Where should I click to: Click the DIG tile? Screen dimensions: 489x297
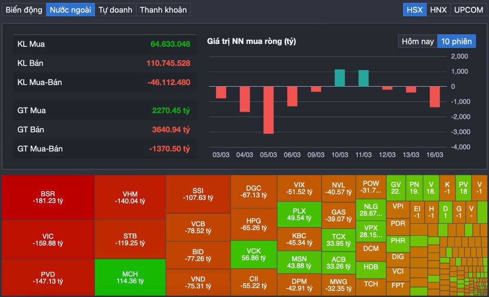tap(398, 259)
